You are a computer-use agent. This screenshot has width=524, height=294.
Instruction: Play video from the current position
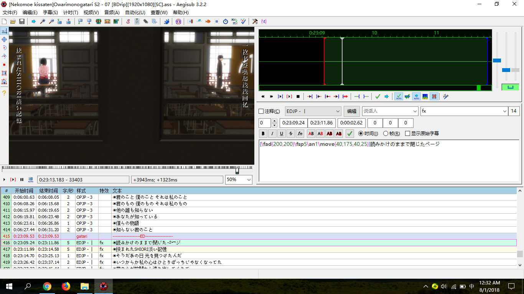click(x=4, y=180)
